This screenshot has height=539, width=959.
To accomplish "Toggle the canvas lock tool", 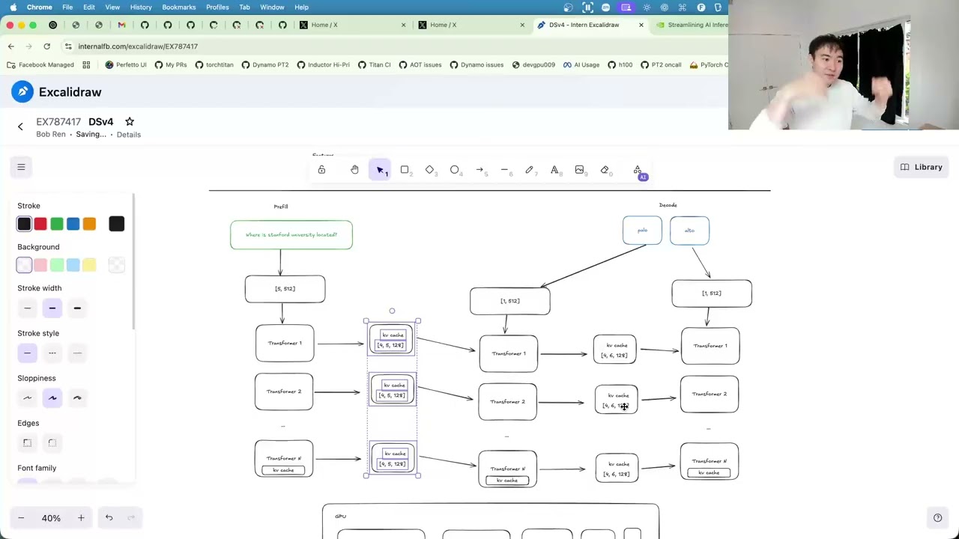I will (x=321, y=170).
